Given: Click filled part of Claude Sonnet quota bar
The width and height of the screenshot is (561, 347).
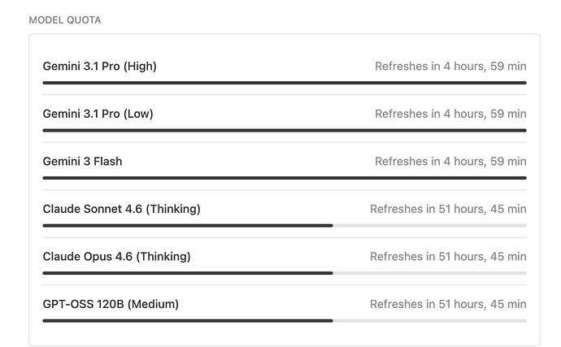Looking at the screenshot, I should [188, 226].
